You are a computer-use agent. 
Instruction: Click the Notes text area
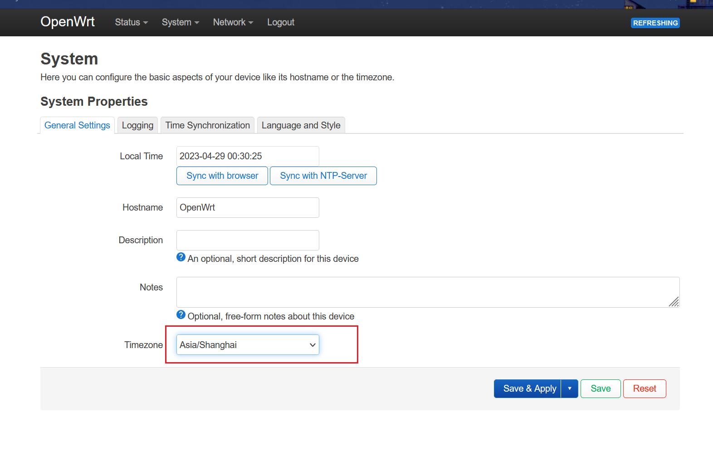coord(428,292)
